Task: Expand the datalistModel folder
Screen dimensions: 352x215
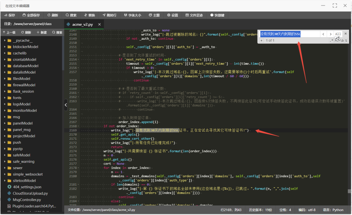Action: pos(5,72)
